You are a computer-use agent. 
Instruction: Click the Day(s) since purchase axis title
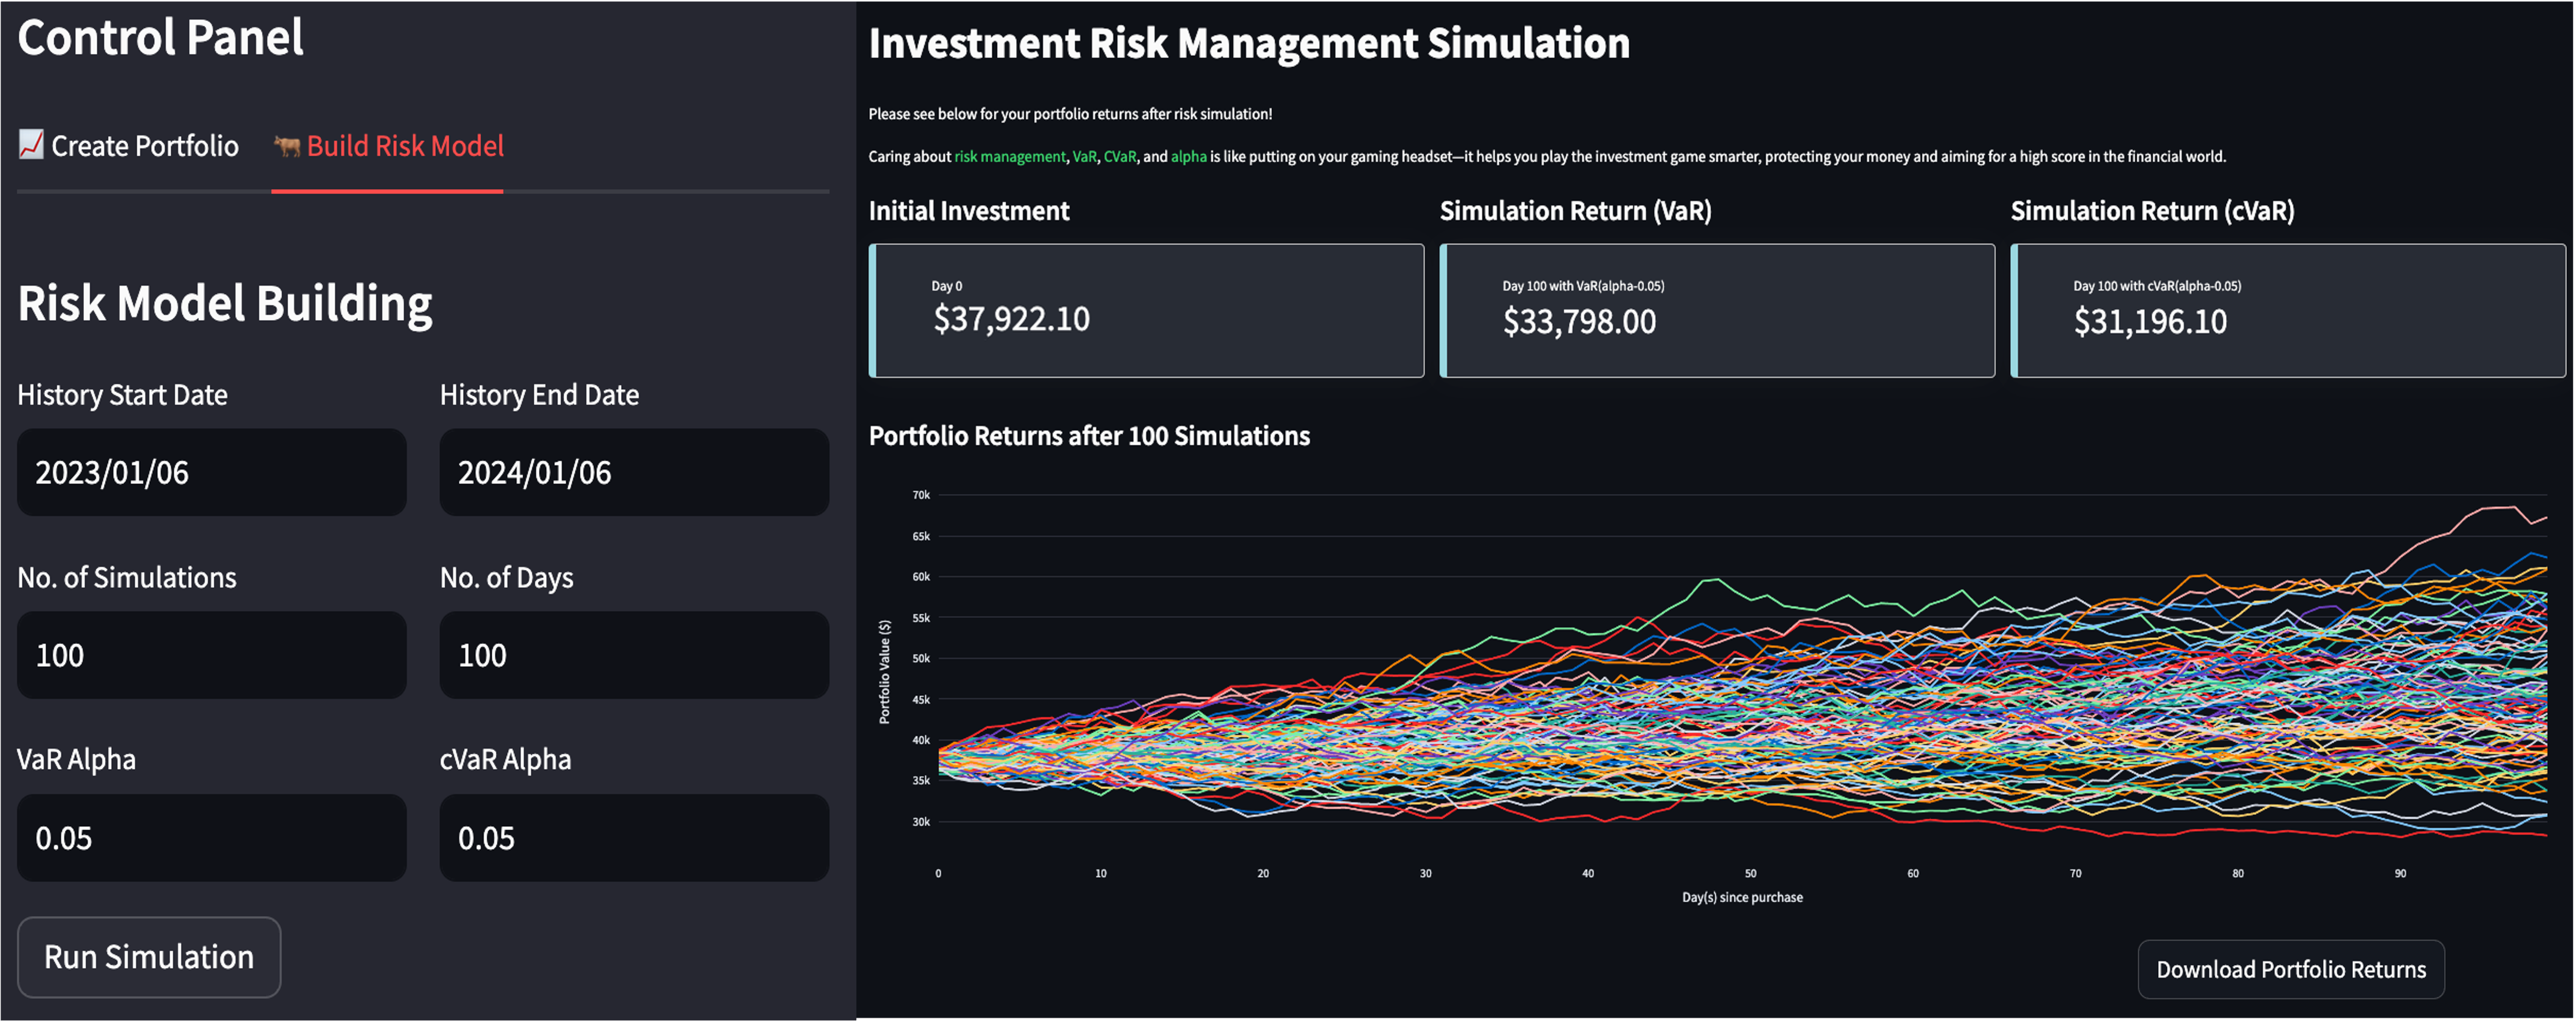click(1742, 897)
